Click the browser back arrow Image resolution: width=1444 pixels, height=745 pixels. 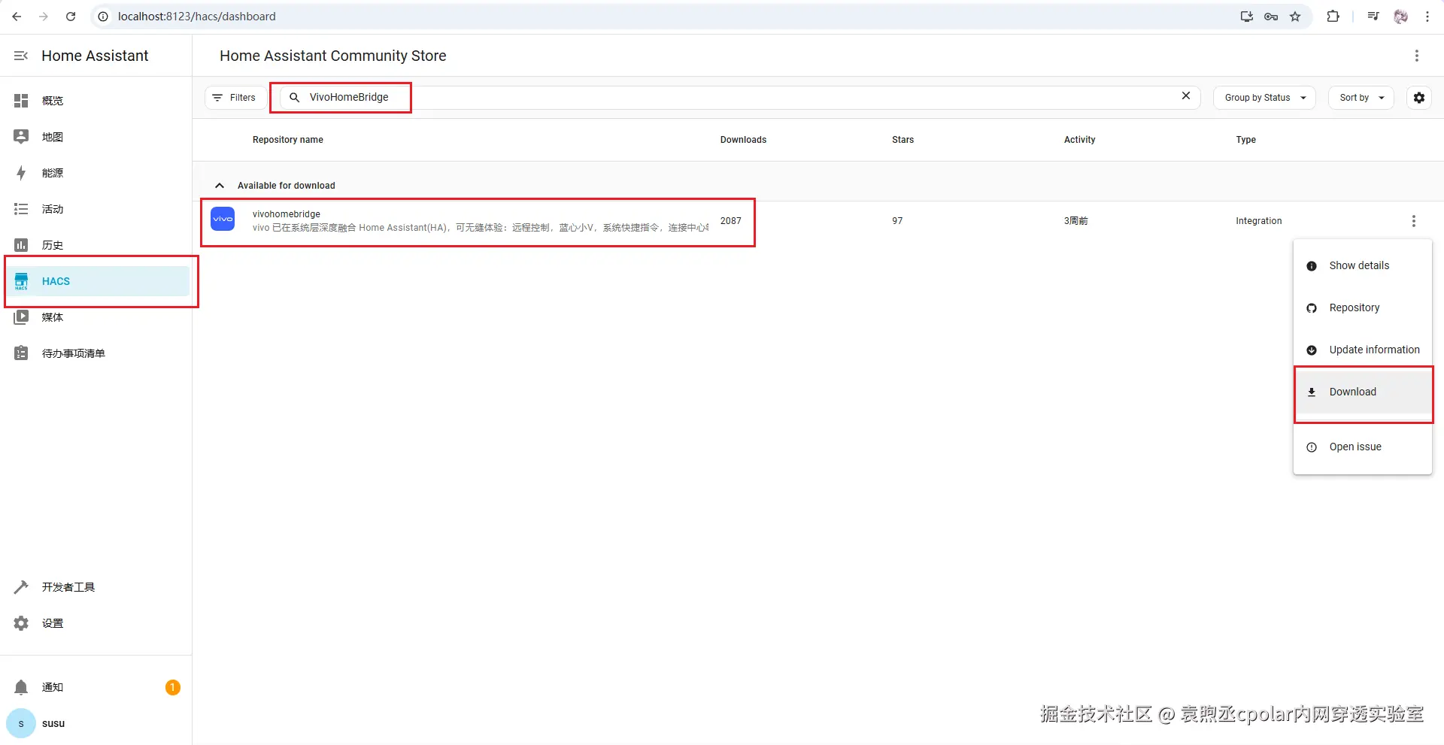pyautogui.click(x=17, y=17)
